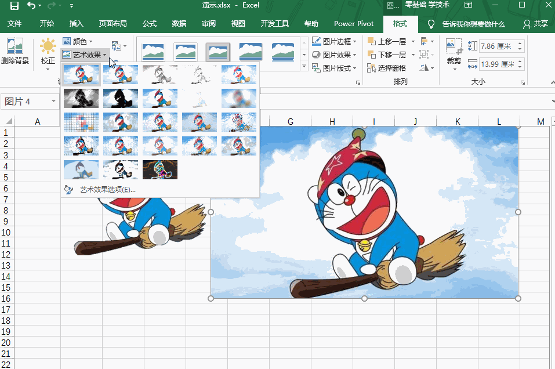The width and height of the screenshot is (555, 369).
Task: Apply the flat cutout effect thumbnail
Action: [x=81, y=169]
